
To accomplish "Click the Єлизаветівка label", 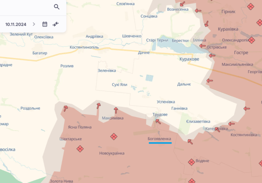I will pos(198,122).
